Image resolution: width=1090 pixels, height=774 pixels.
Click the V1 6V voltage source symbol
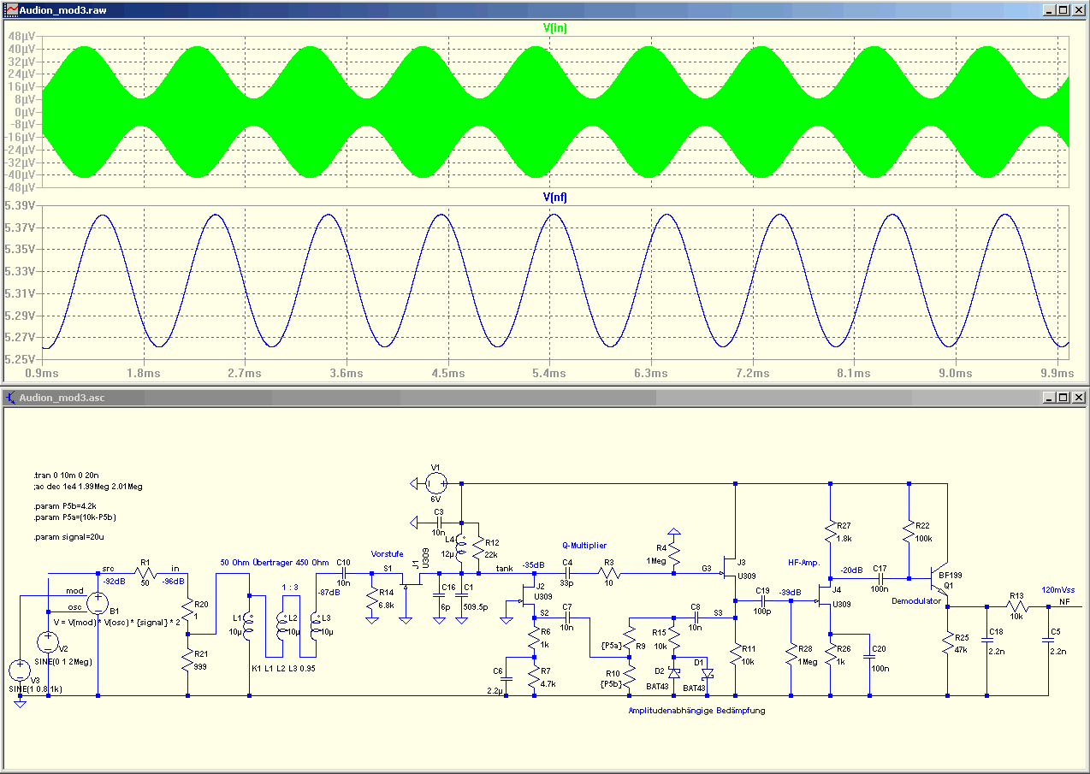pyautogui.click(x=439, y=483)
